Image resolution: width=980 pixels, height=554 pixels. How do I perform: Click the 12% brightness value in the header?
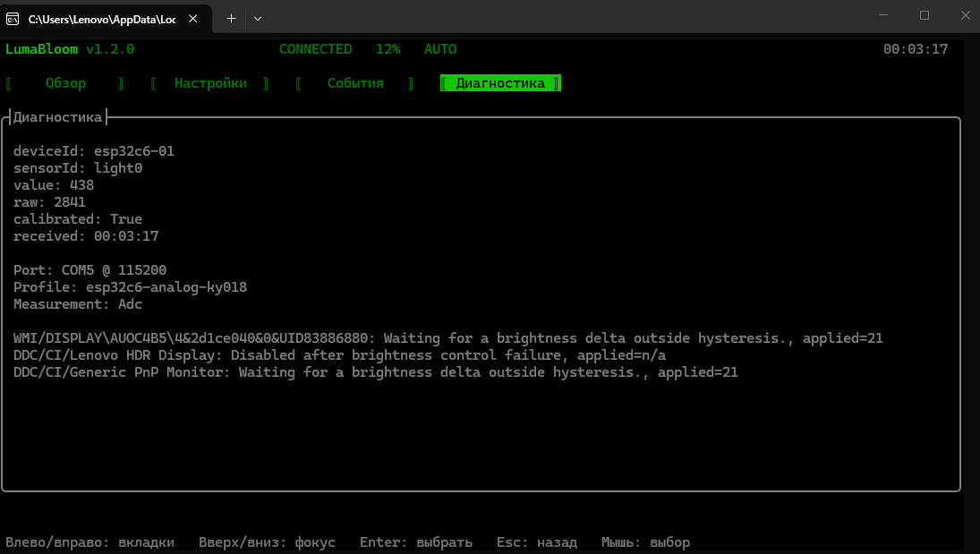388,49
